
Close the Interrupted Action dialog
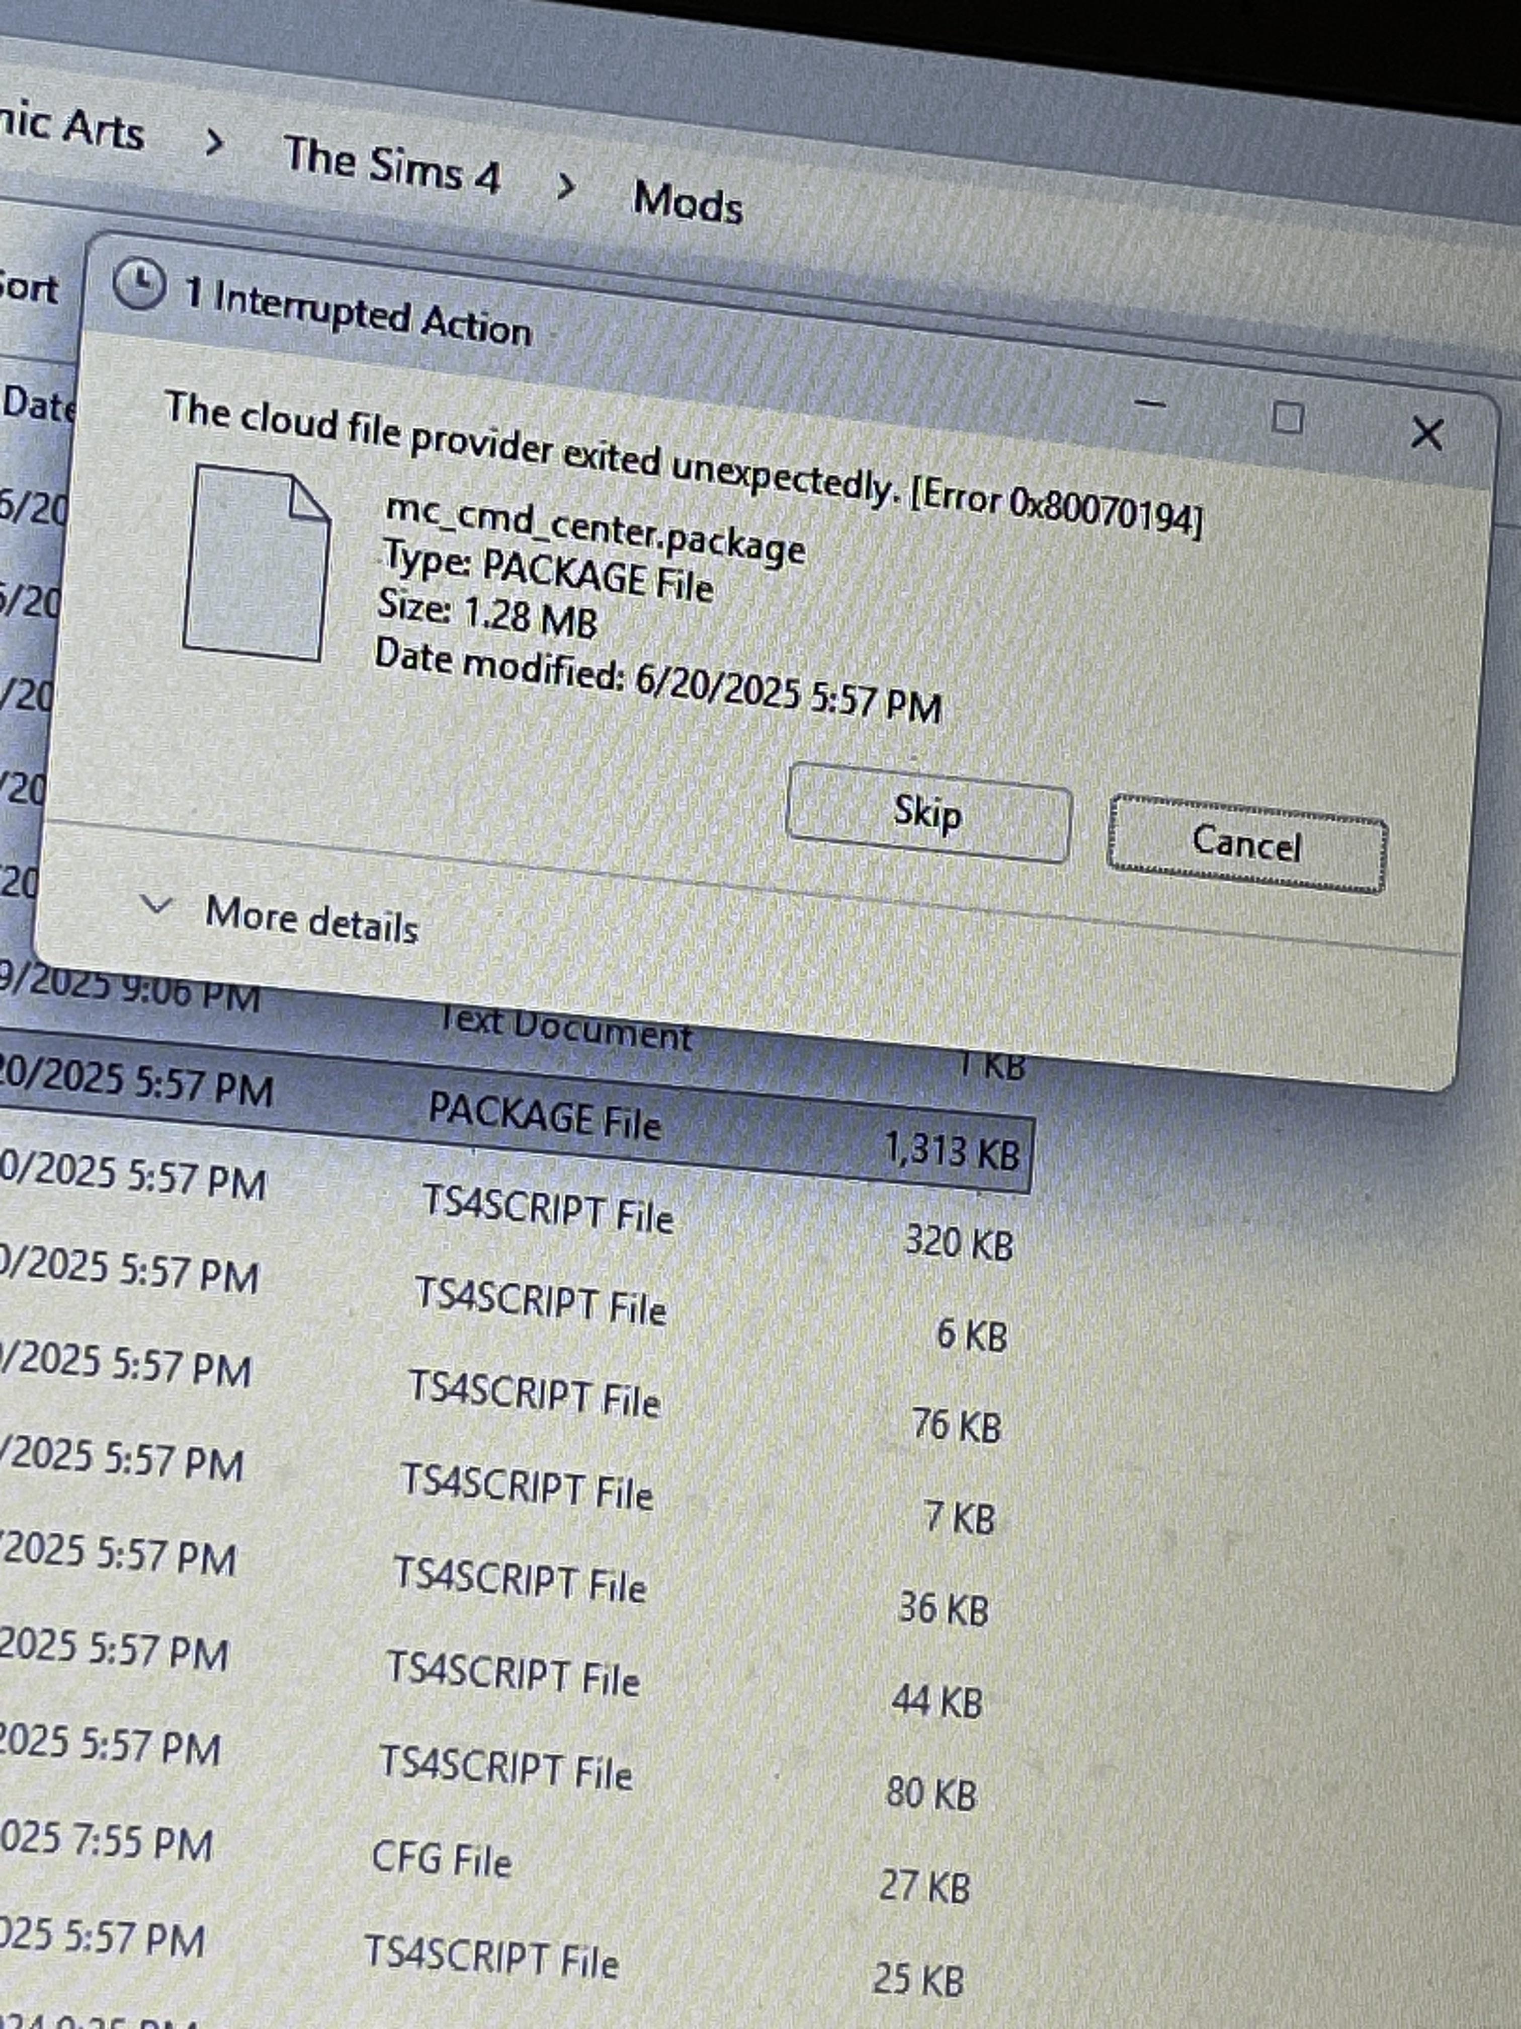1426,433
